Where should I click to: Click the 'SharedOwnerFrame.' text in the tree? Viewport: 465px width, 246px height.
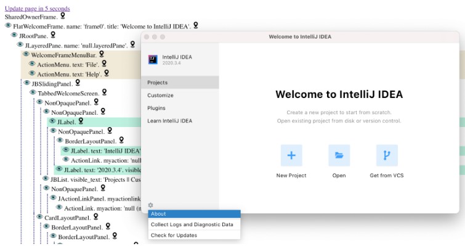pyautogui.click(x=31, y=17)
